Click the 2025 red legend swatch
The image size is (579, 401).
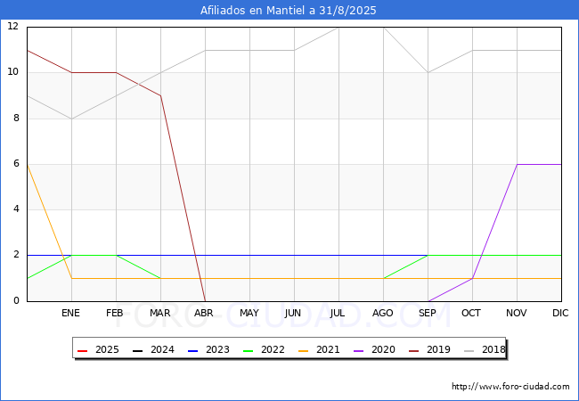[83, 350]
